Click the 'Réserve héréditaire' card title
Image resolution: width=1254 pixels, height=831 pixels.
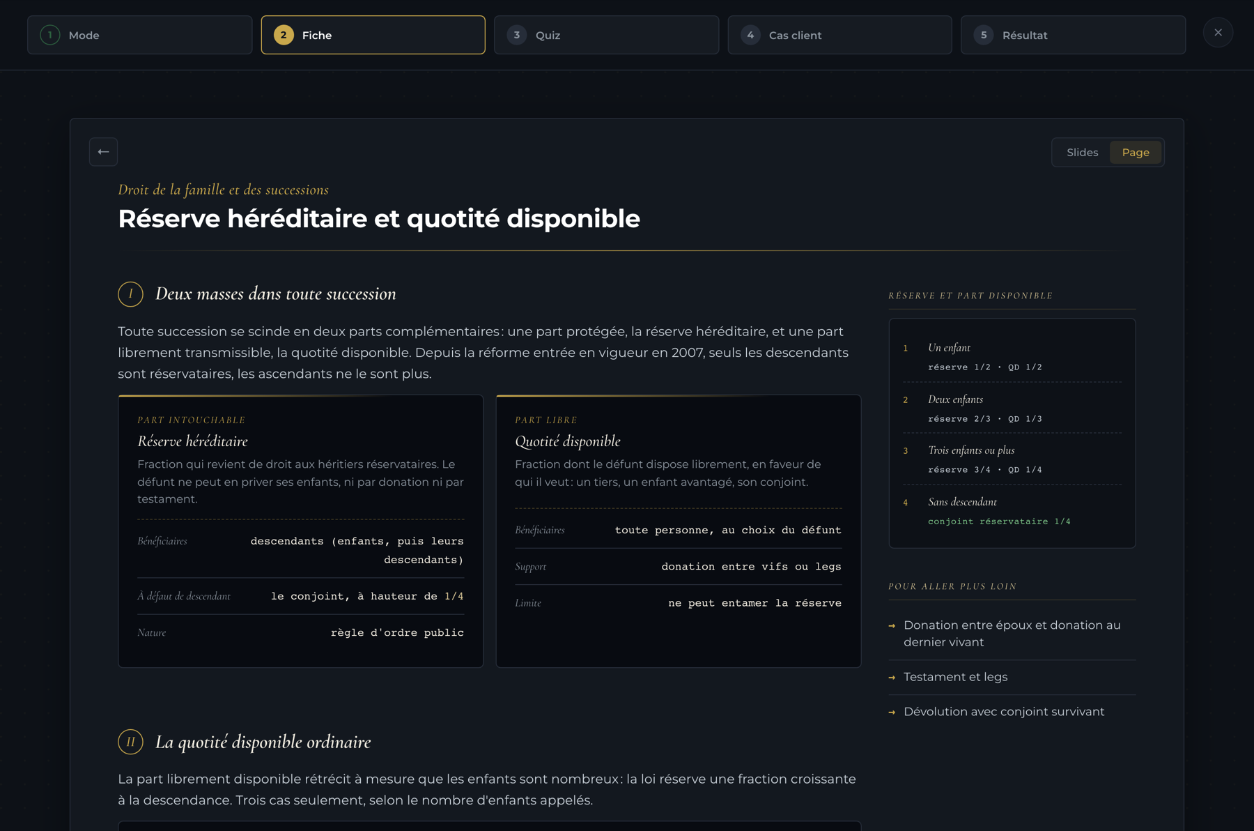tap(192, 441)
